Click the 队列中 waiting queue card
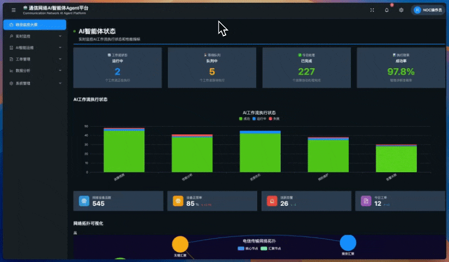Screen dimensions: 449x262 tap(212, 68)
